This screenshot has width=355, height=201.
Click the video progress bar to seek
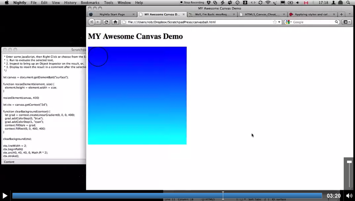pyautogui.click(x=166, y=196)
